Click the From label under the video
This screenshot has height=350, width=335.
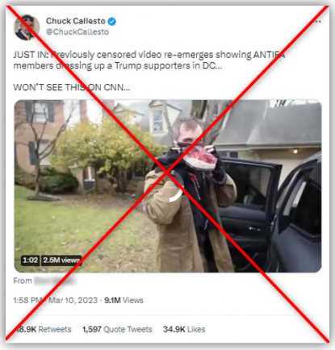(x=23, y=281)
